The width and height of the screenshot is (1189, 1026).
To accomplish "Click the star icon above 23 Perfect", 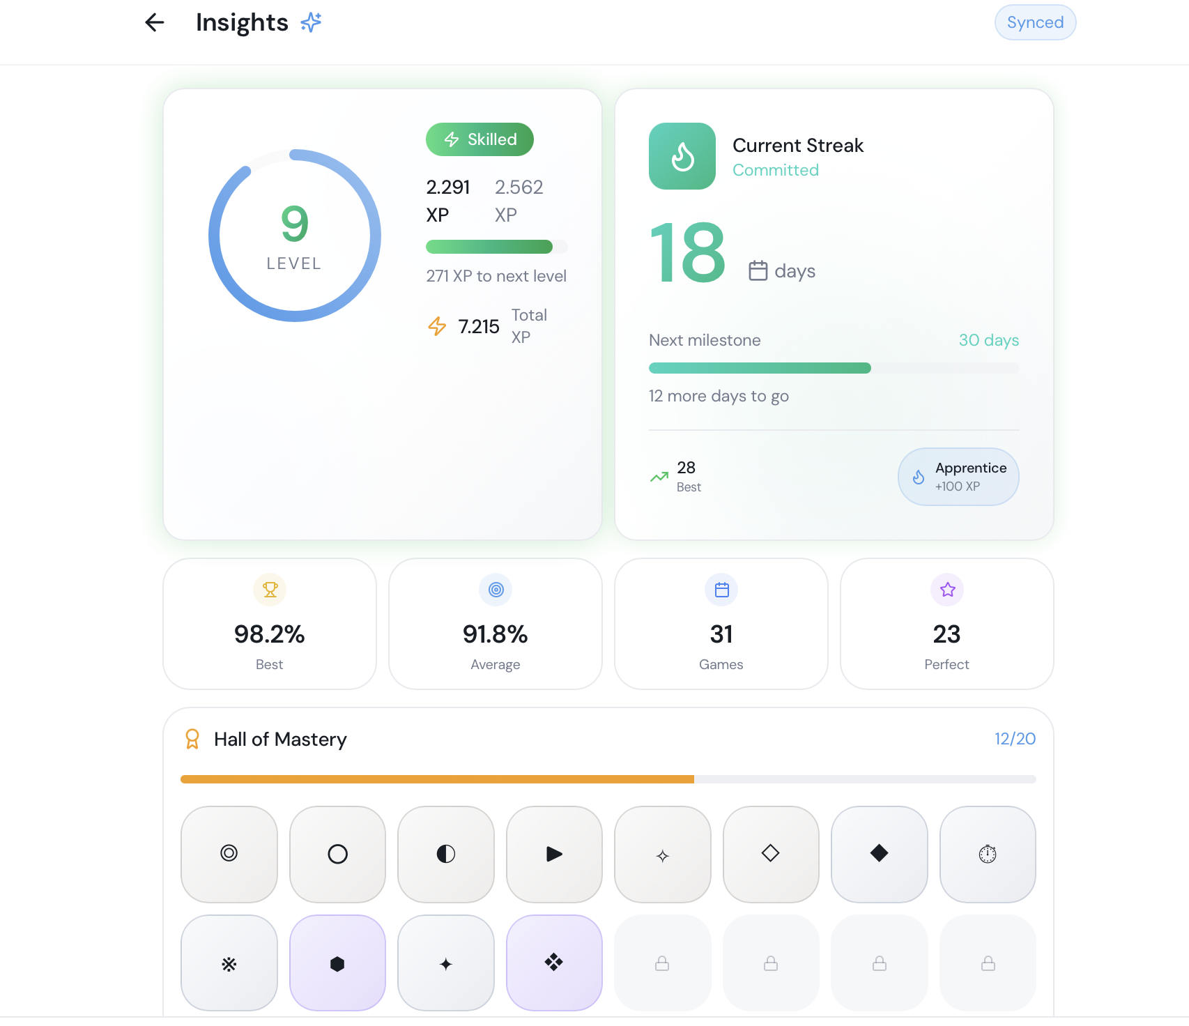I will click(x=946, y=590).
